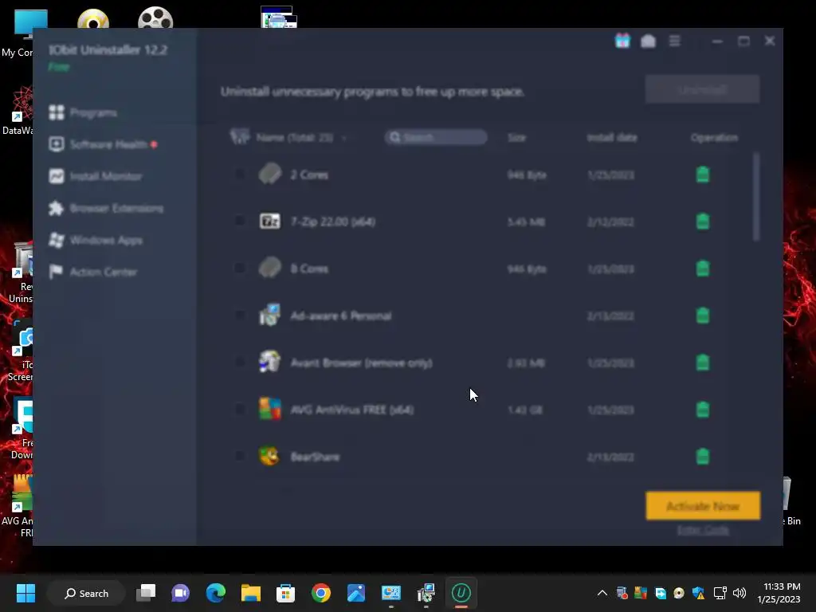Click the green uninstall bin for 2 Cores
816x612 pixels.
[703, 175]
